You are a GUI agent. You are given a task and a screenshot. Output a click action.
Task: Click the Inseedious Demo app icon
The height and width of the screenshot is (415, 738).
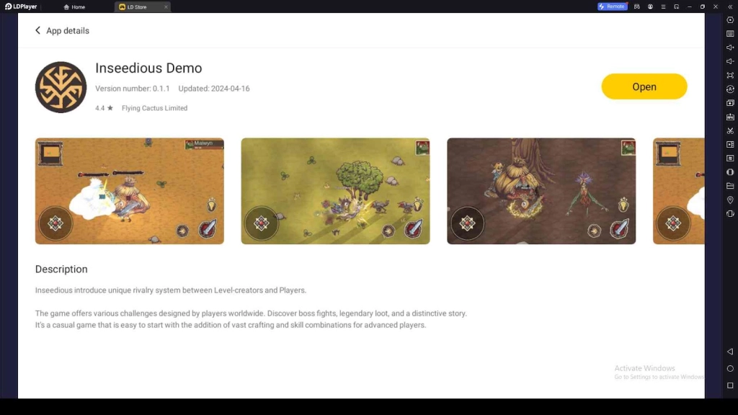click(61, 87)
